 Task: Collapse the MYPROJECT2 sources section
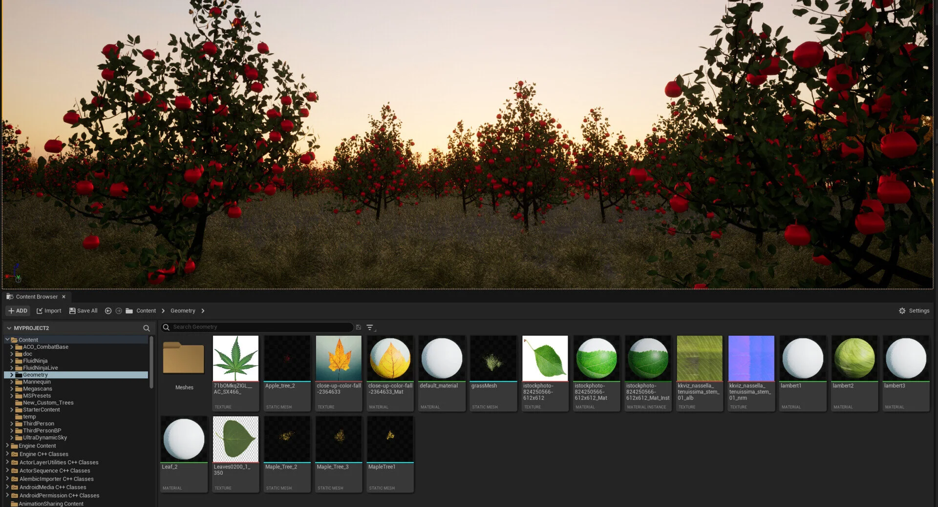click(9, 328)
